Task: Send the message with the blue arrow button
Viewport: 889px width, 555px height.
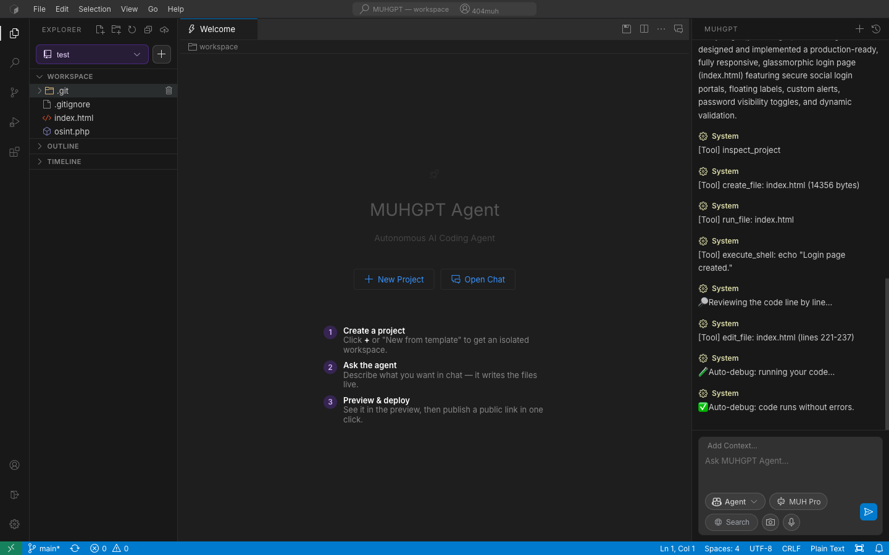Action: pos(869,512)
